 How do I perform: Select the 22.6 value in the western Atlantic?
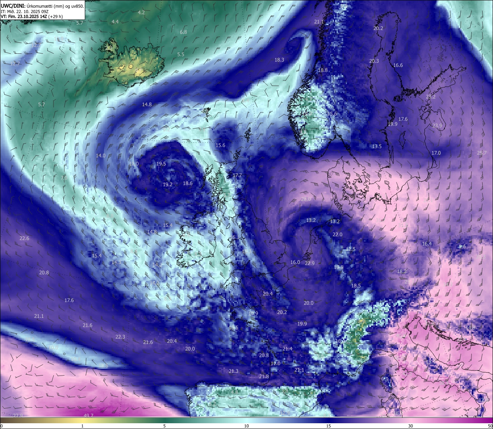[24, 238]
